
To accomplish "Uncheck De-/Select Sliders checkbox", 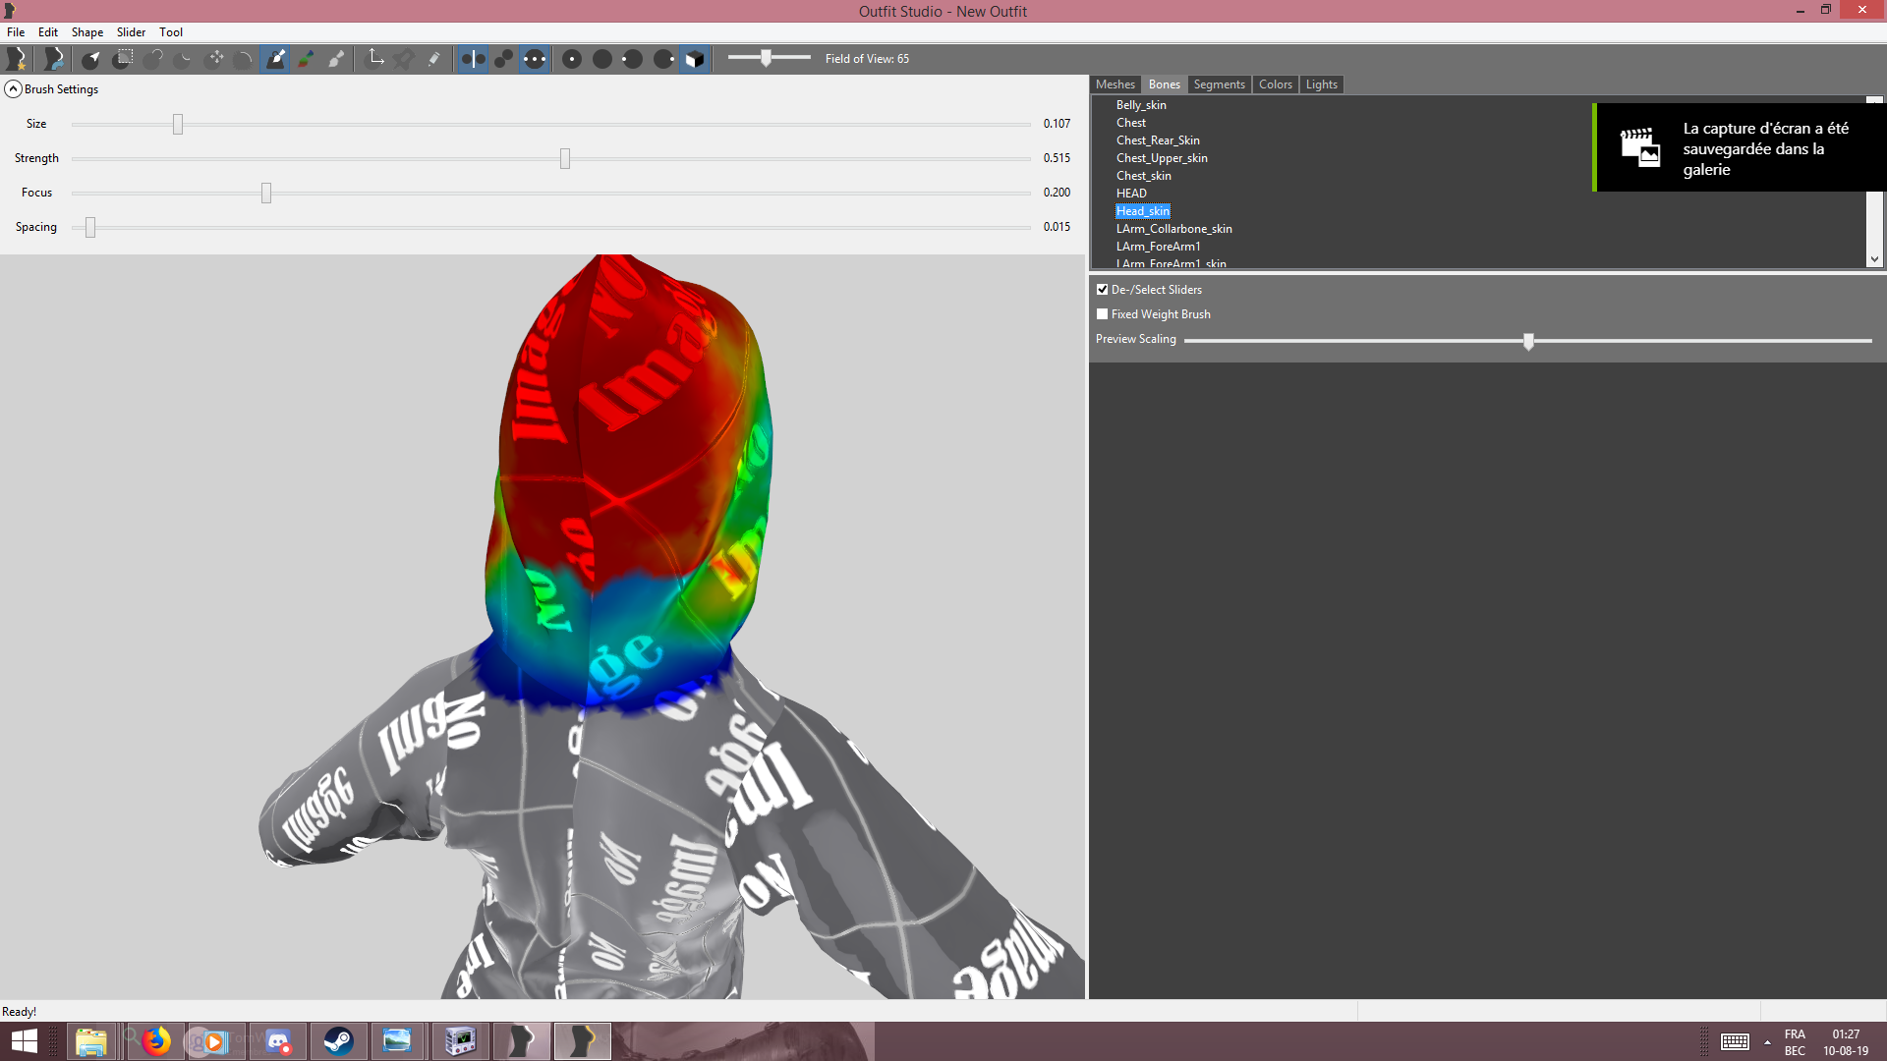I will pyautogui.click(x=1103, y=290).
